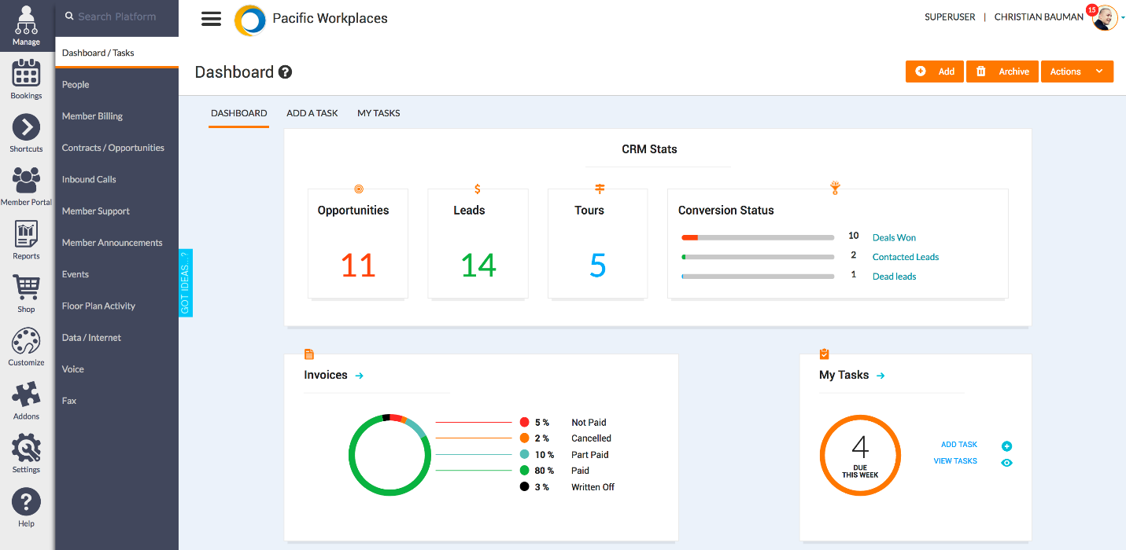
Task: Open the profile dropdown next to Christian Bauman
Action: coord(1121,17)
